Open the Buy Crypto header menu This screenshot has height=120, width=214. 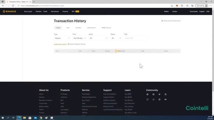coord(28,12)
